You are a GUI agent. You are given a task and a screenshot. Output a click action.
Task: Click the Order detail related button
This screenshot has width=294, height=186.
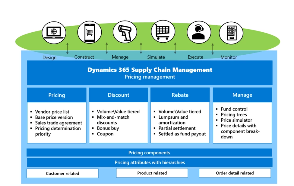tap(235, 173)
